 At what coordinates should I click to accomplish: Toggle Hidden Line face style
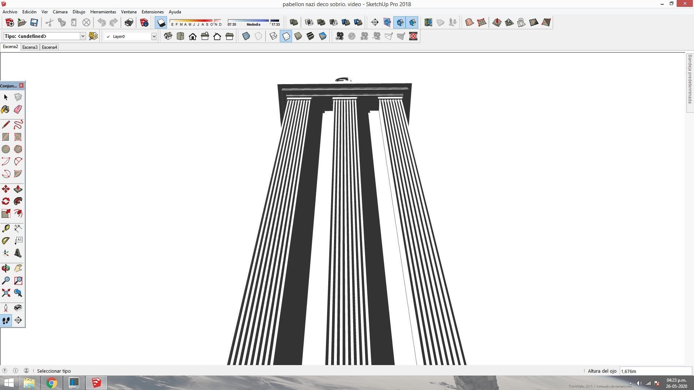[x=286, y=36]
